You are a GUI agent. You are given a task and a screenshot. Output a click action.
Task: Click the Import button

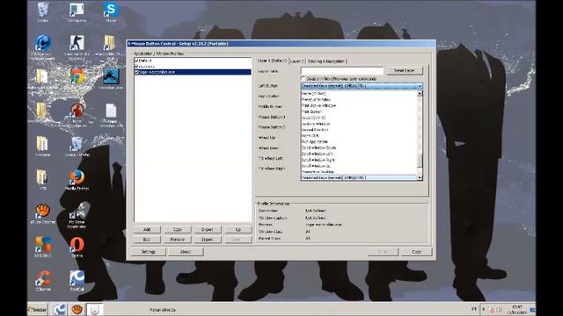click(208, 240)
